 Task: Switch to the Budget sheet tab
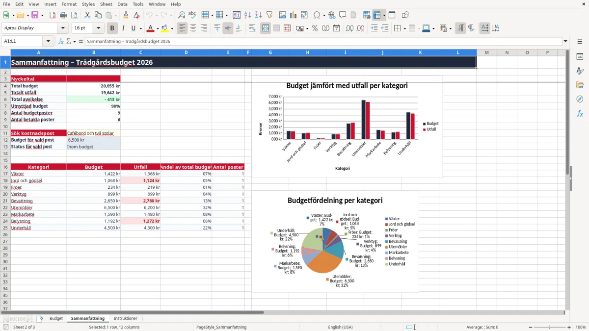click(56, 318)
